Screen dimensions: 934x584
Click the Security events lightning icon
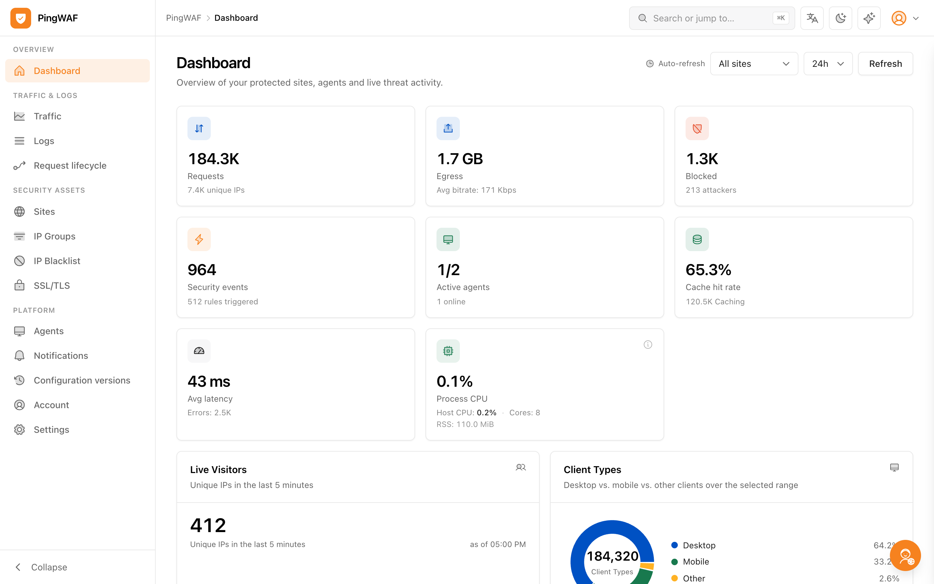click(x=199, y=239)
